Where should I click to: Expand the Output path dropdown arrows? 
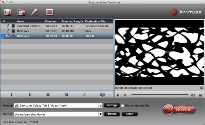click(100, 114)
